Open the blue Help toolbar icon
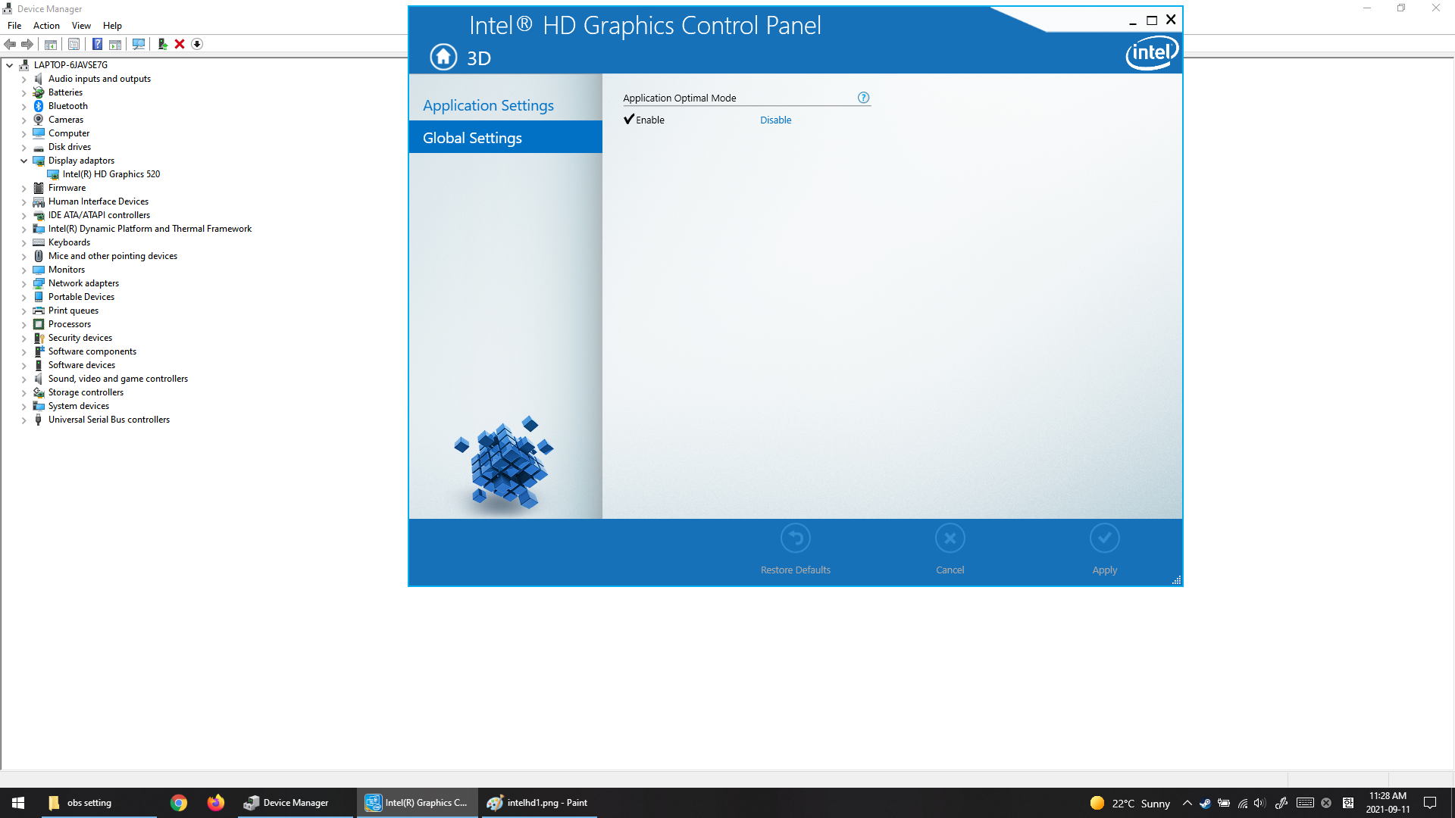Viewport: 1455px width, 818px height. [97, 44]
